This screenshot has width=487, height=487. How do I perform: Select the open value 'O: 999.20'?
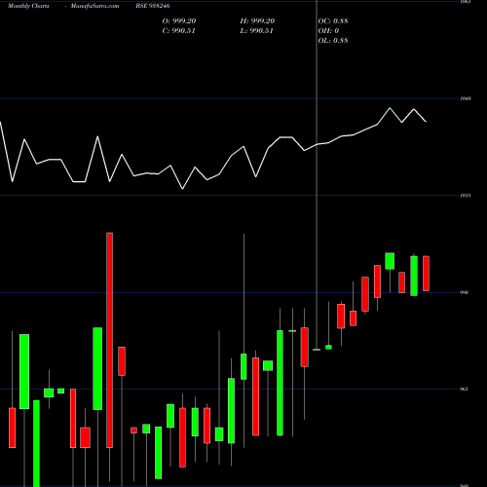pyautogui.click(x=179, y=20)
